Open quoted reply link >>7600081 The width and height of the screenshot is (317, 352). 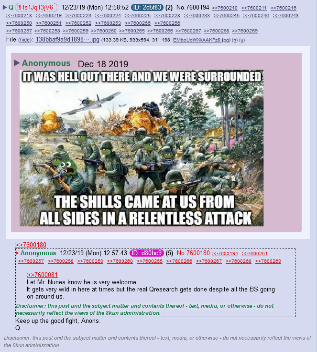[x=42, y=275]
